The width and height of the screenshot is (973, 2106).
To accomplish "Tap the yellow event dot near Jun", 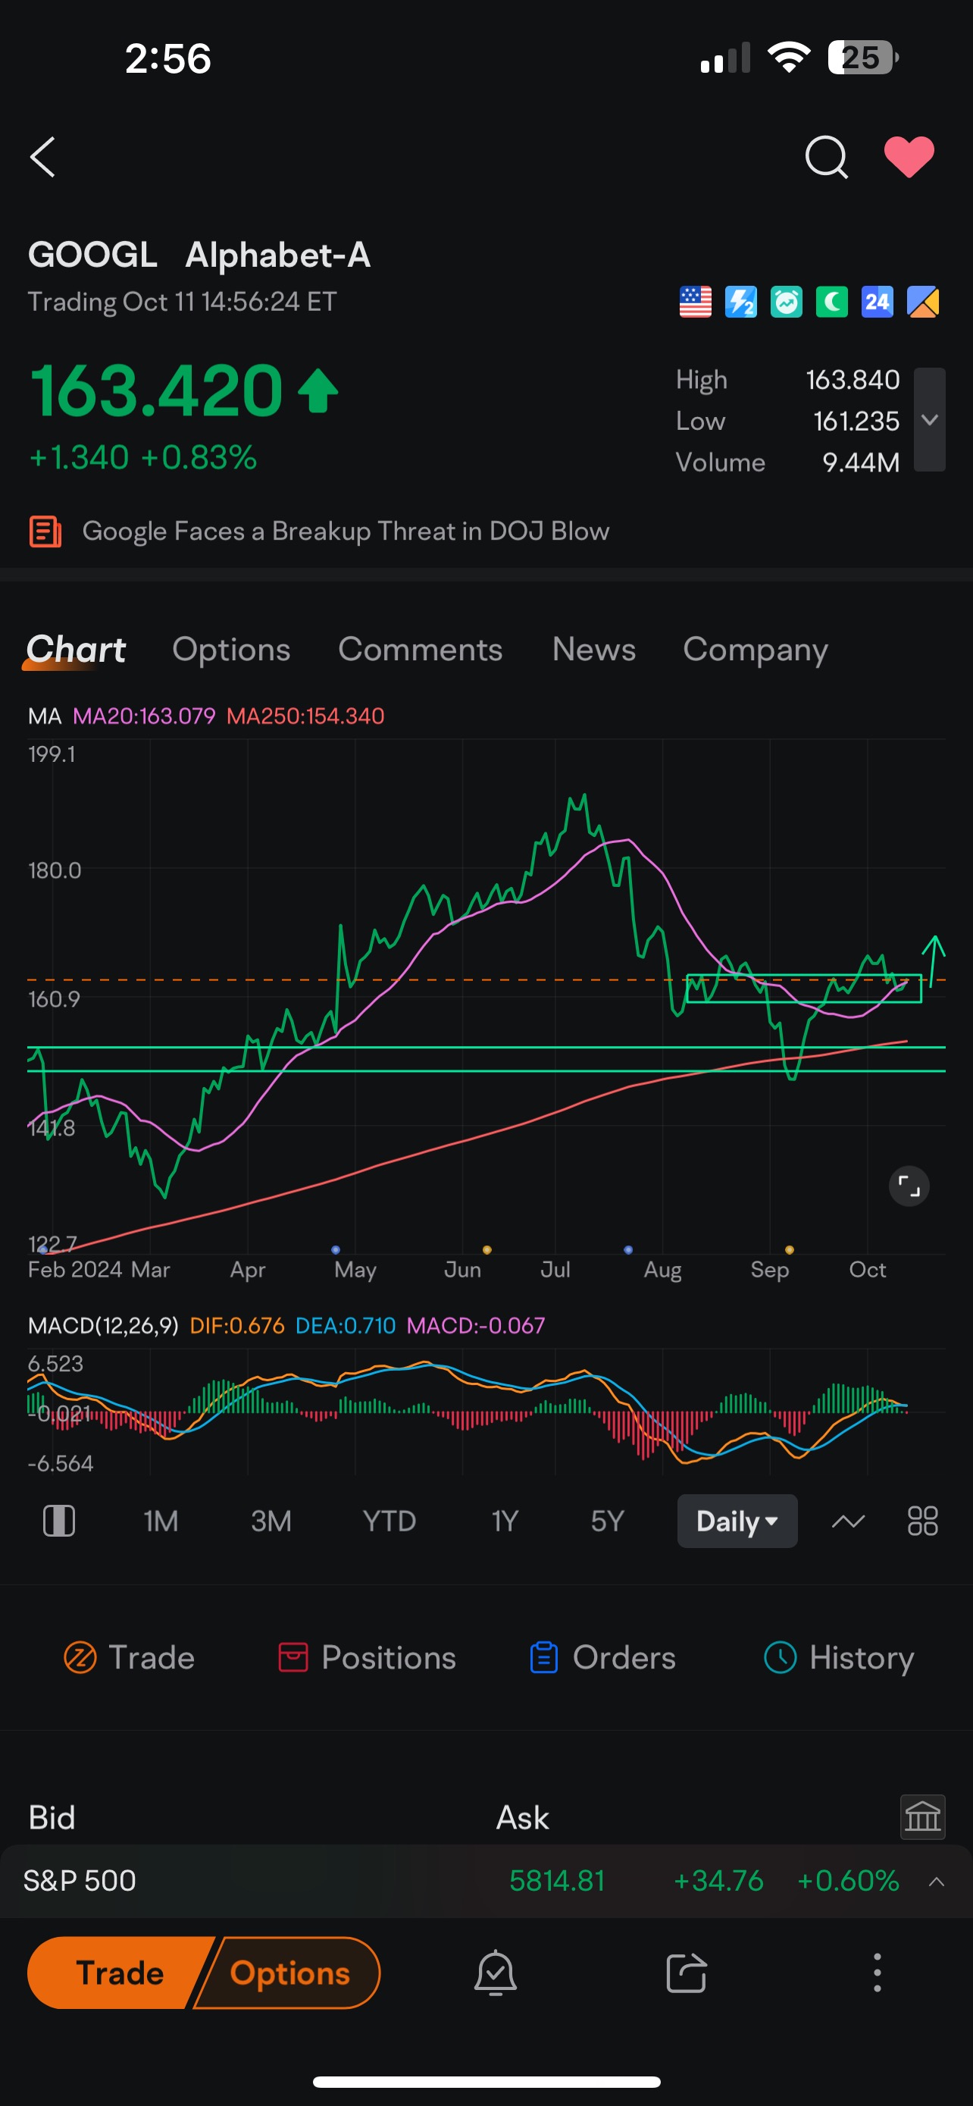I will tap(487, 1250).
